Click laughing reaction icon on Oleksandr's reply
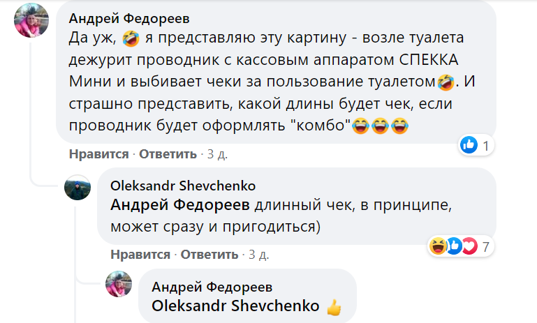The height and width of the screenshot is (323, 537). (438, 246)
